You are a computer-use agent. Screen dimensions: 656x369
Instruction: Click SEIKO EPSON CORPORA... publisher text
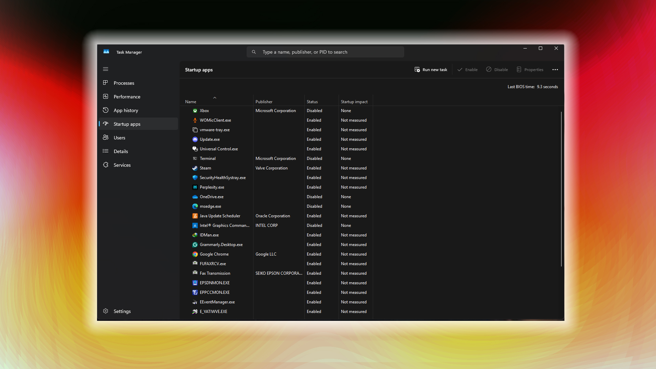pos(279,273)
